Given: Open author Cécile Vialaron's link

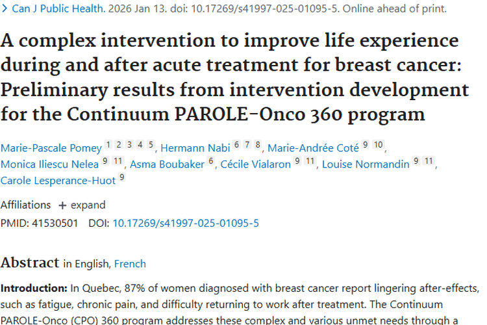Looking at the screenshot, I should pyautogui.click(x=256, y=164).
